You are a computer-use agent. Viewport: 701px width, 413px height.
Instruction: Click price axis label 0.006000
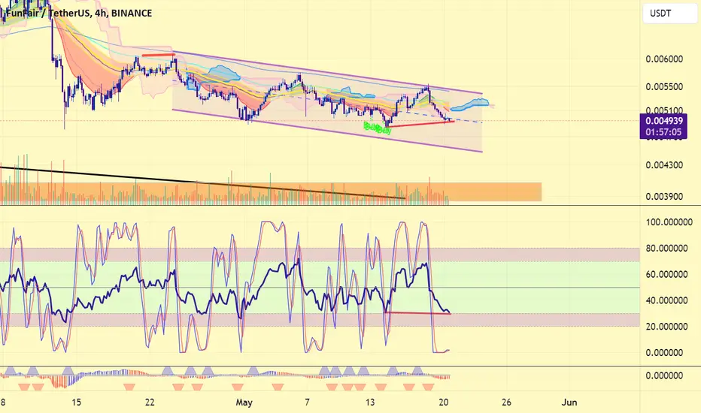tap(664, 59)
